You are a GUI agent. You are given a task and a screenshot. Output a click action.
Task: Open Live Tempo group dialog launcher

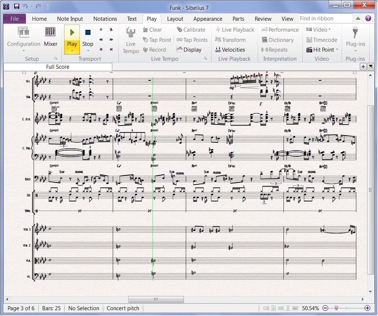pyautogui.click(x=206, y=59)
